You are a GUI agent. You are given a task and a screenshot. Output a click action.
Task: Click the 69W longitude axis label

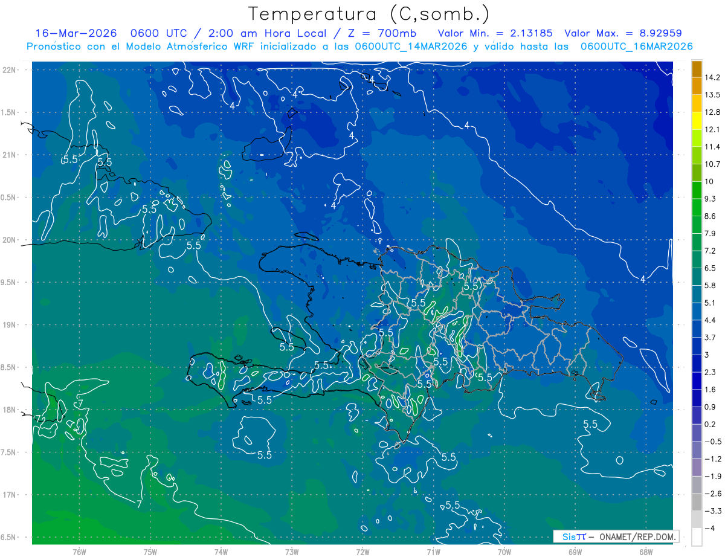coord(575,552)
